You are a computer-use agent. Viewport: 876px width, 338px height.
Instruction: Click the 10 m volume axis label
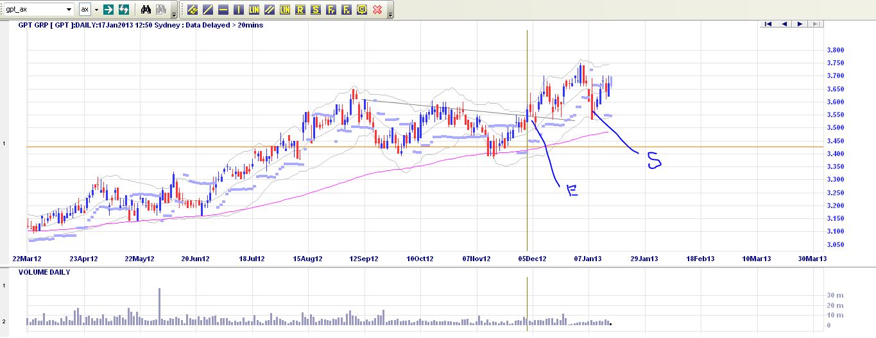coord(834,315)
